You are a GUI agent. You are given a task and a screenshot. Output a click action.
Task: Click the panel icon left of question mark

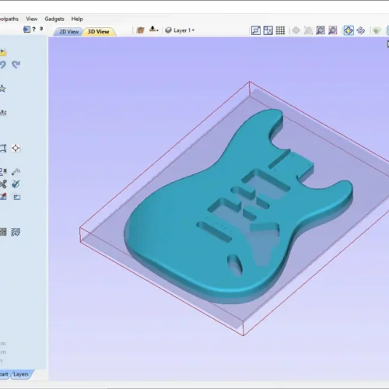pyautogui.click(x=26, y=30)
